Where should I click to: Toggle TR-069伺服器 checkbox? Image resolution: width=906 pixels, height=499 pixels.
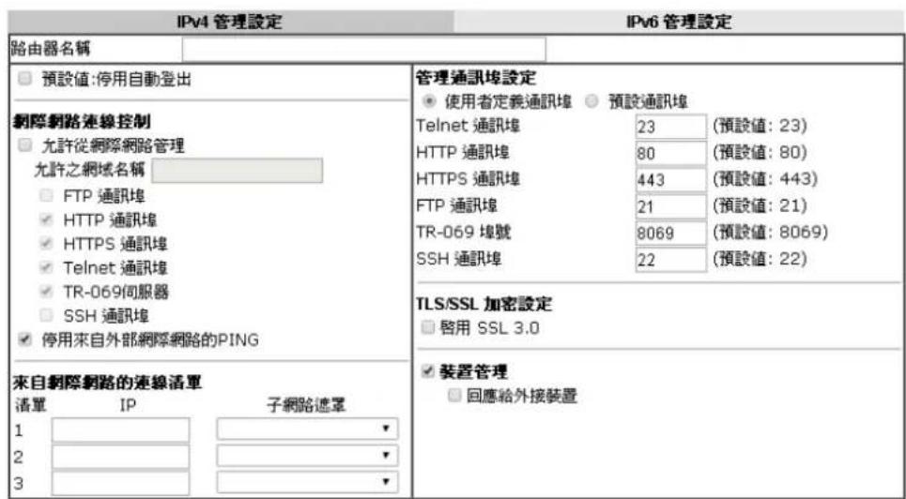49,292
